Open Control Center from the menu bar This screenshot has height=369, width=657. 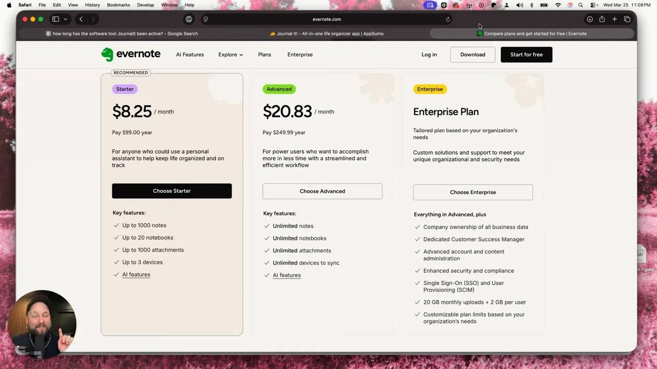coord(593,5)
